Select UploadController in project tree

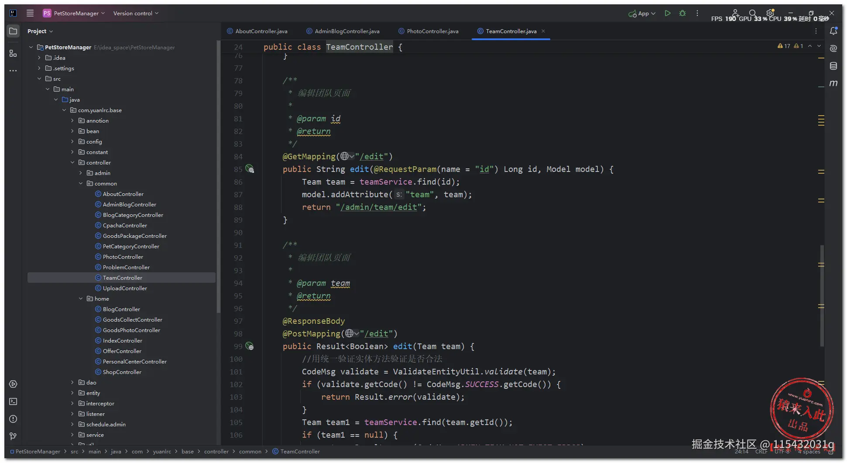coord(125,288)
